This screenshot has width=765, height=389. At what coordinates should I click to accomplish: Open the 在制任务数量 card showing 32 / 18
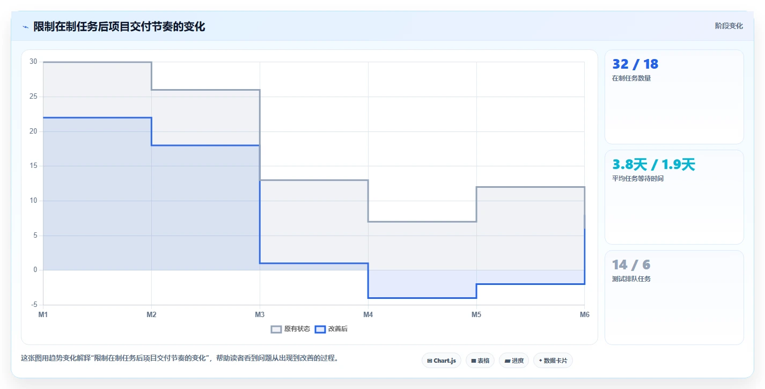point(674,97)
